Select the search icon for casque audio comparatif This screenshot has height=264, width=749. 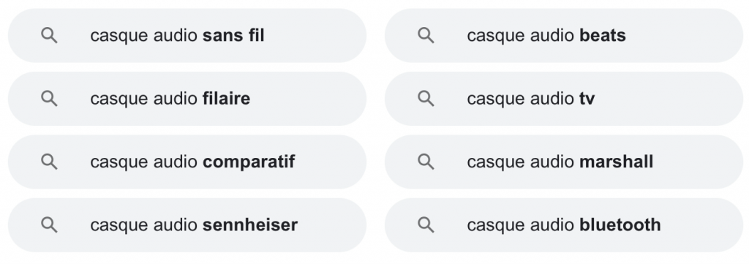click(49, 162)
